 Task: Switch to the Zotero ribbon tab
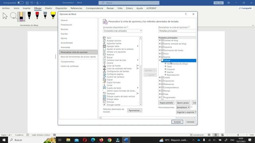(x=129, y=8)
